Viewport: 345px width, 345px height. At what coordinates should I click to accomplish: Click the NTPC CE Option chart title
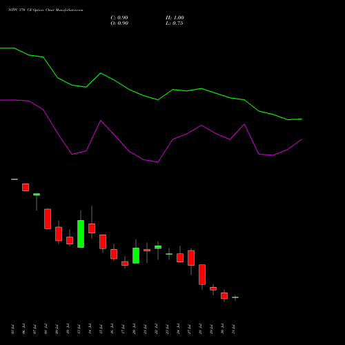46,10
